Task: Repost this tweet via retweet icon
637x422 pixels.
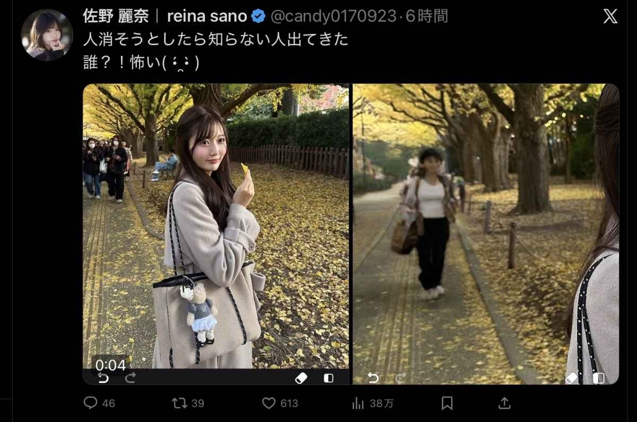Action: tap(179, 403)
